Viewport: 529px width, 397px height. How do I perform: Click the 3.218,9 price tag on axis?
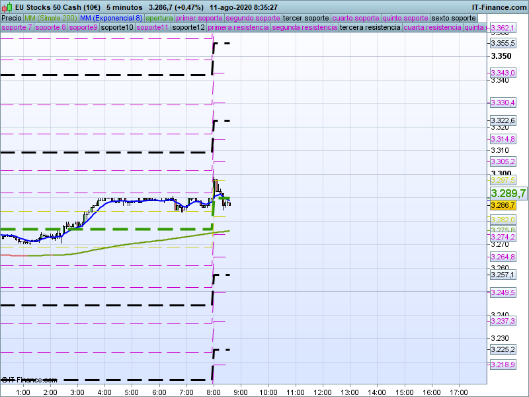503,365
